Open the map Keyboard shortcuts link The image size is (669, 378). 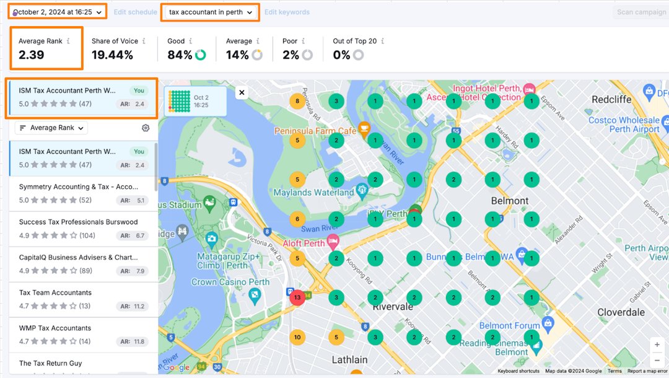pyautogui.click(x=518, y=371)
